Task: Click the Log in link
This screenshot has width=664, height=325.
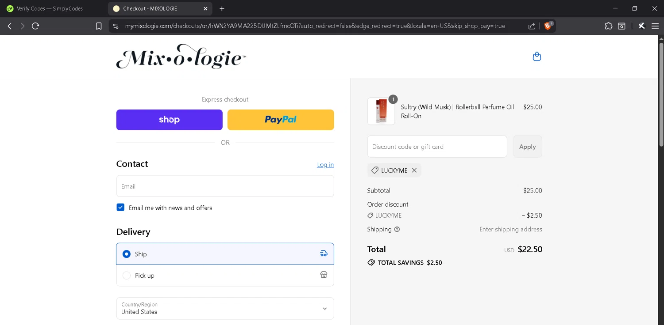Action: 325,165
